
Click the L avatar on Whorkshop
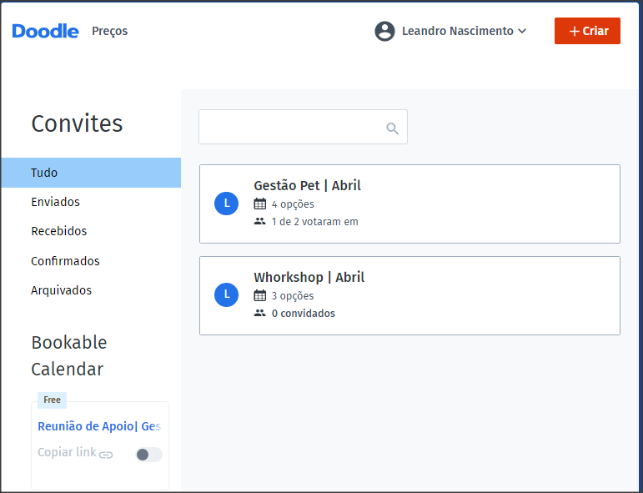coord(226,295)
